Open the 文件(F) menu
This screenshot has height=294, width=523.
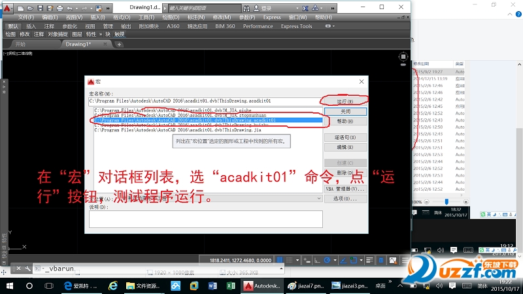(26, 18)
